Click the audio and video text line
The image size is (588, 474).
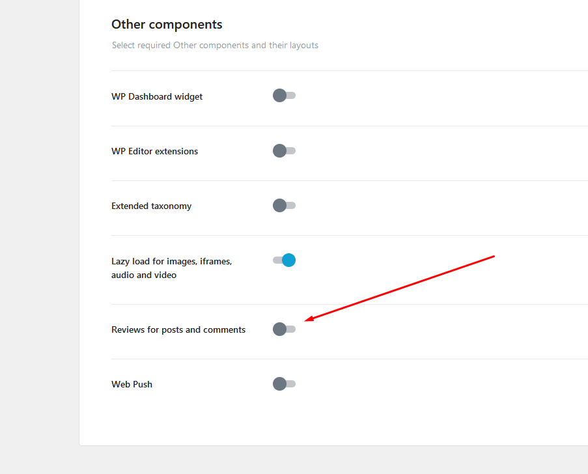click(x=144, y=275)
